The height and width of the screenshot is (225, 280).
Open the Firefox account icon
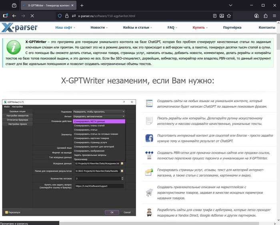pyautogui.click(x=256, y=16)
